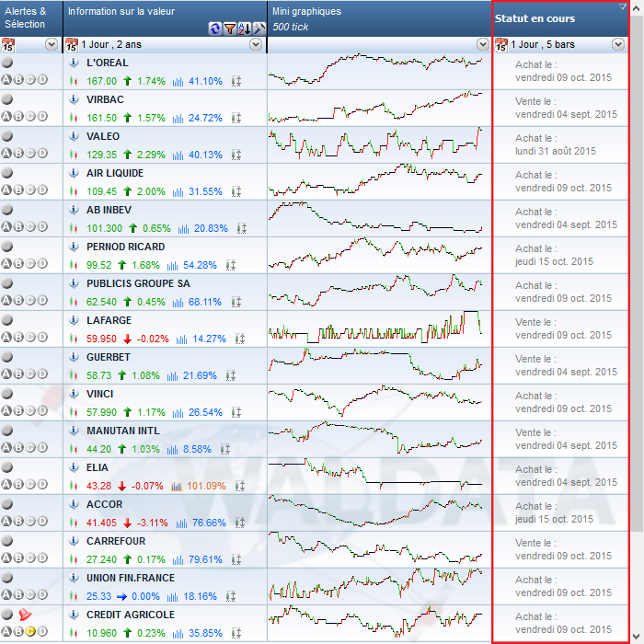644x644 pixels.
Task: Click 'Vente le : vendredi 04 sept. 2015' for VIRBAC
Action: 566,108
